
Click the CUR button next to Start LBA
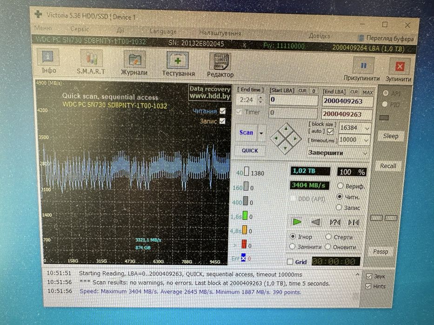click(x=302, y=91)
